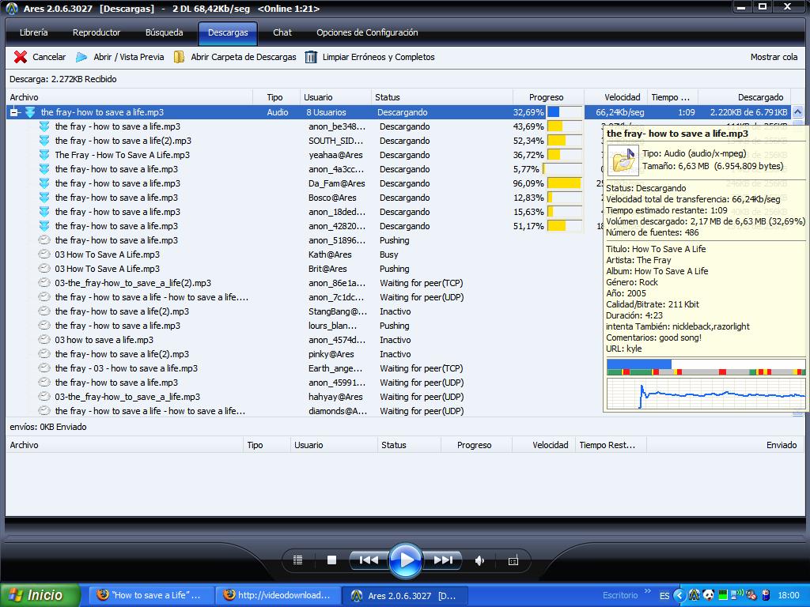Click the waiting icon of hahyay@Ares row
The image size is (810, 607).
(x=44, y=397)
